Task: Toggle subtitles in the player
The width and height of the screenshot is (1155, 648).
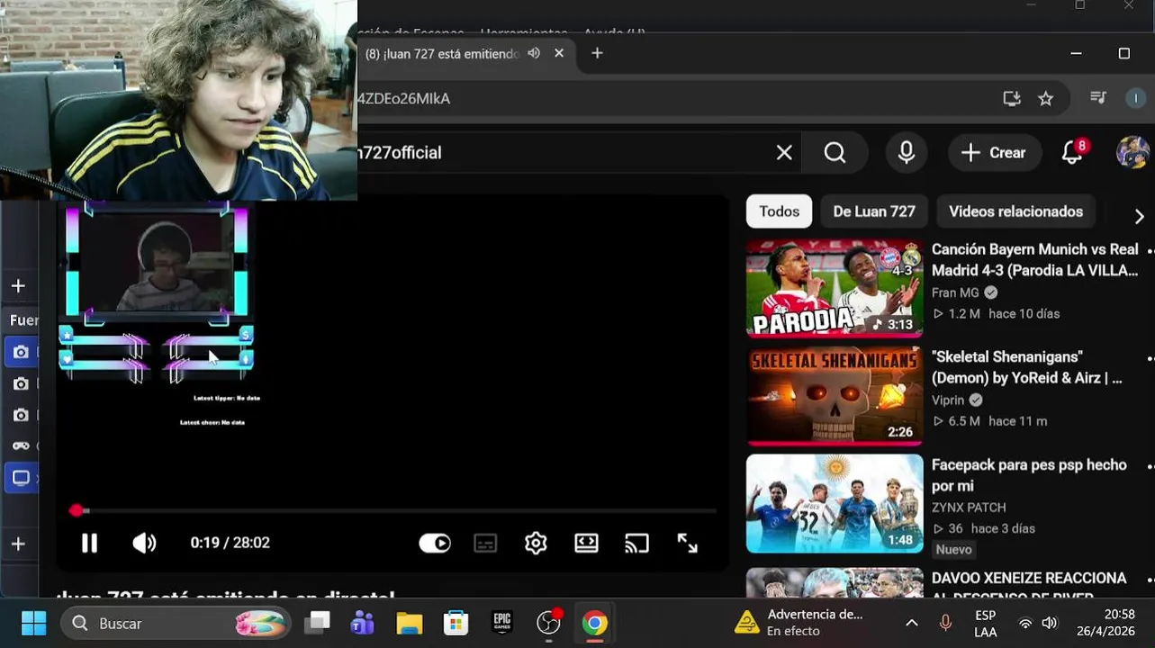Action: pos(485,543)
